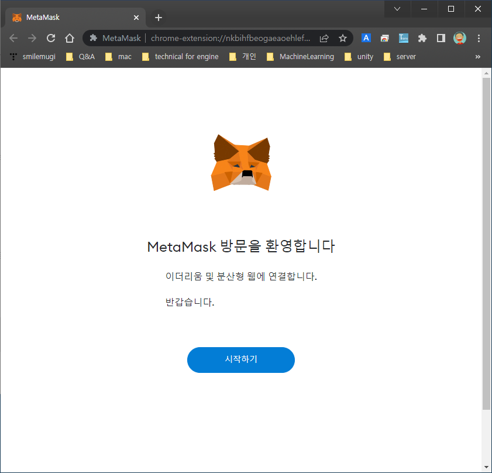This screenshot has height=473, width=492.
Task: Click the text '이더리움 및 분산형 웹에 연결합니다.'
Action: (x=241, y=276)
